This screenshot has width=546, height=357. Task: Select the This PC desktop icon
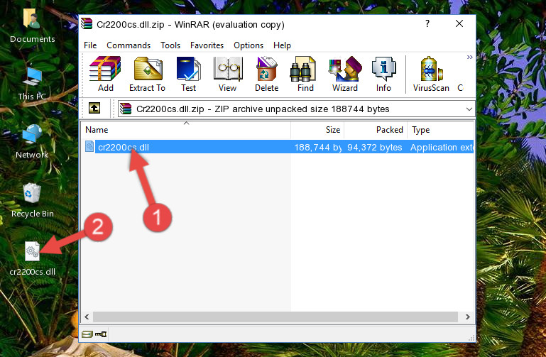(x=32, y=83)
